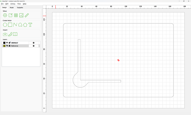The image size is (191, 115).
Task: Select the curve polyline tool
Action: point(15,25)
